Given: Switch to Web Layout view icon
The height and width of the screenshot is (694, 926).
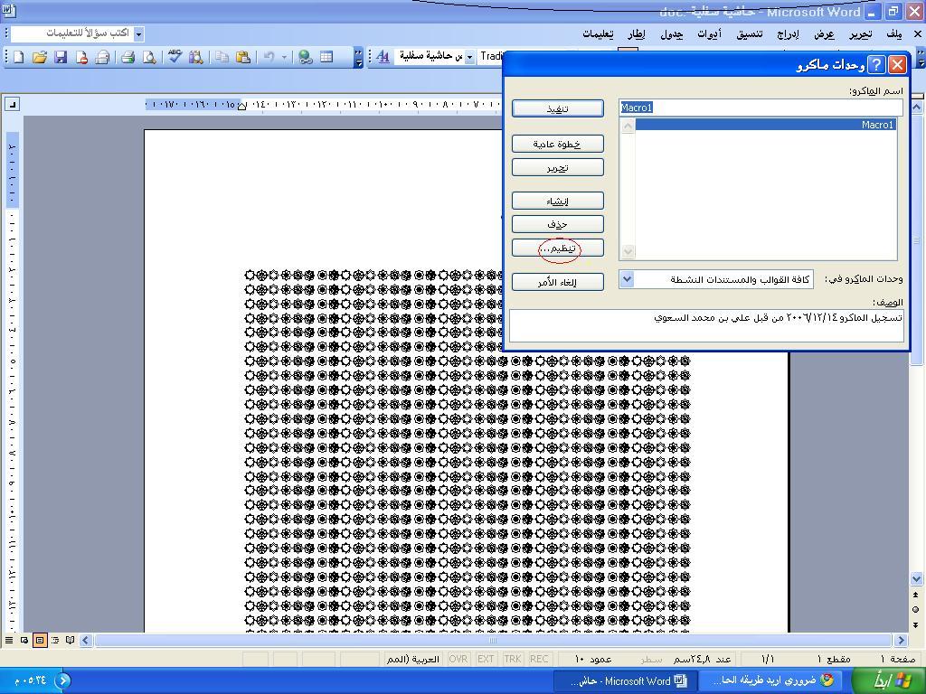Looking at the screenshot, I should click(x=24, y=641).
